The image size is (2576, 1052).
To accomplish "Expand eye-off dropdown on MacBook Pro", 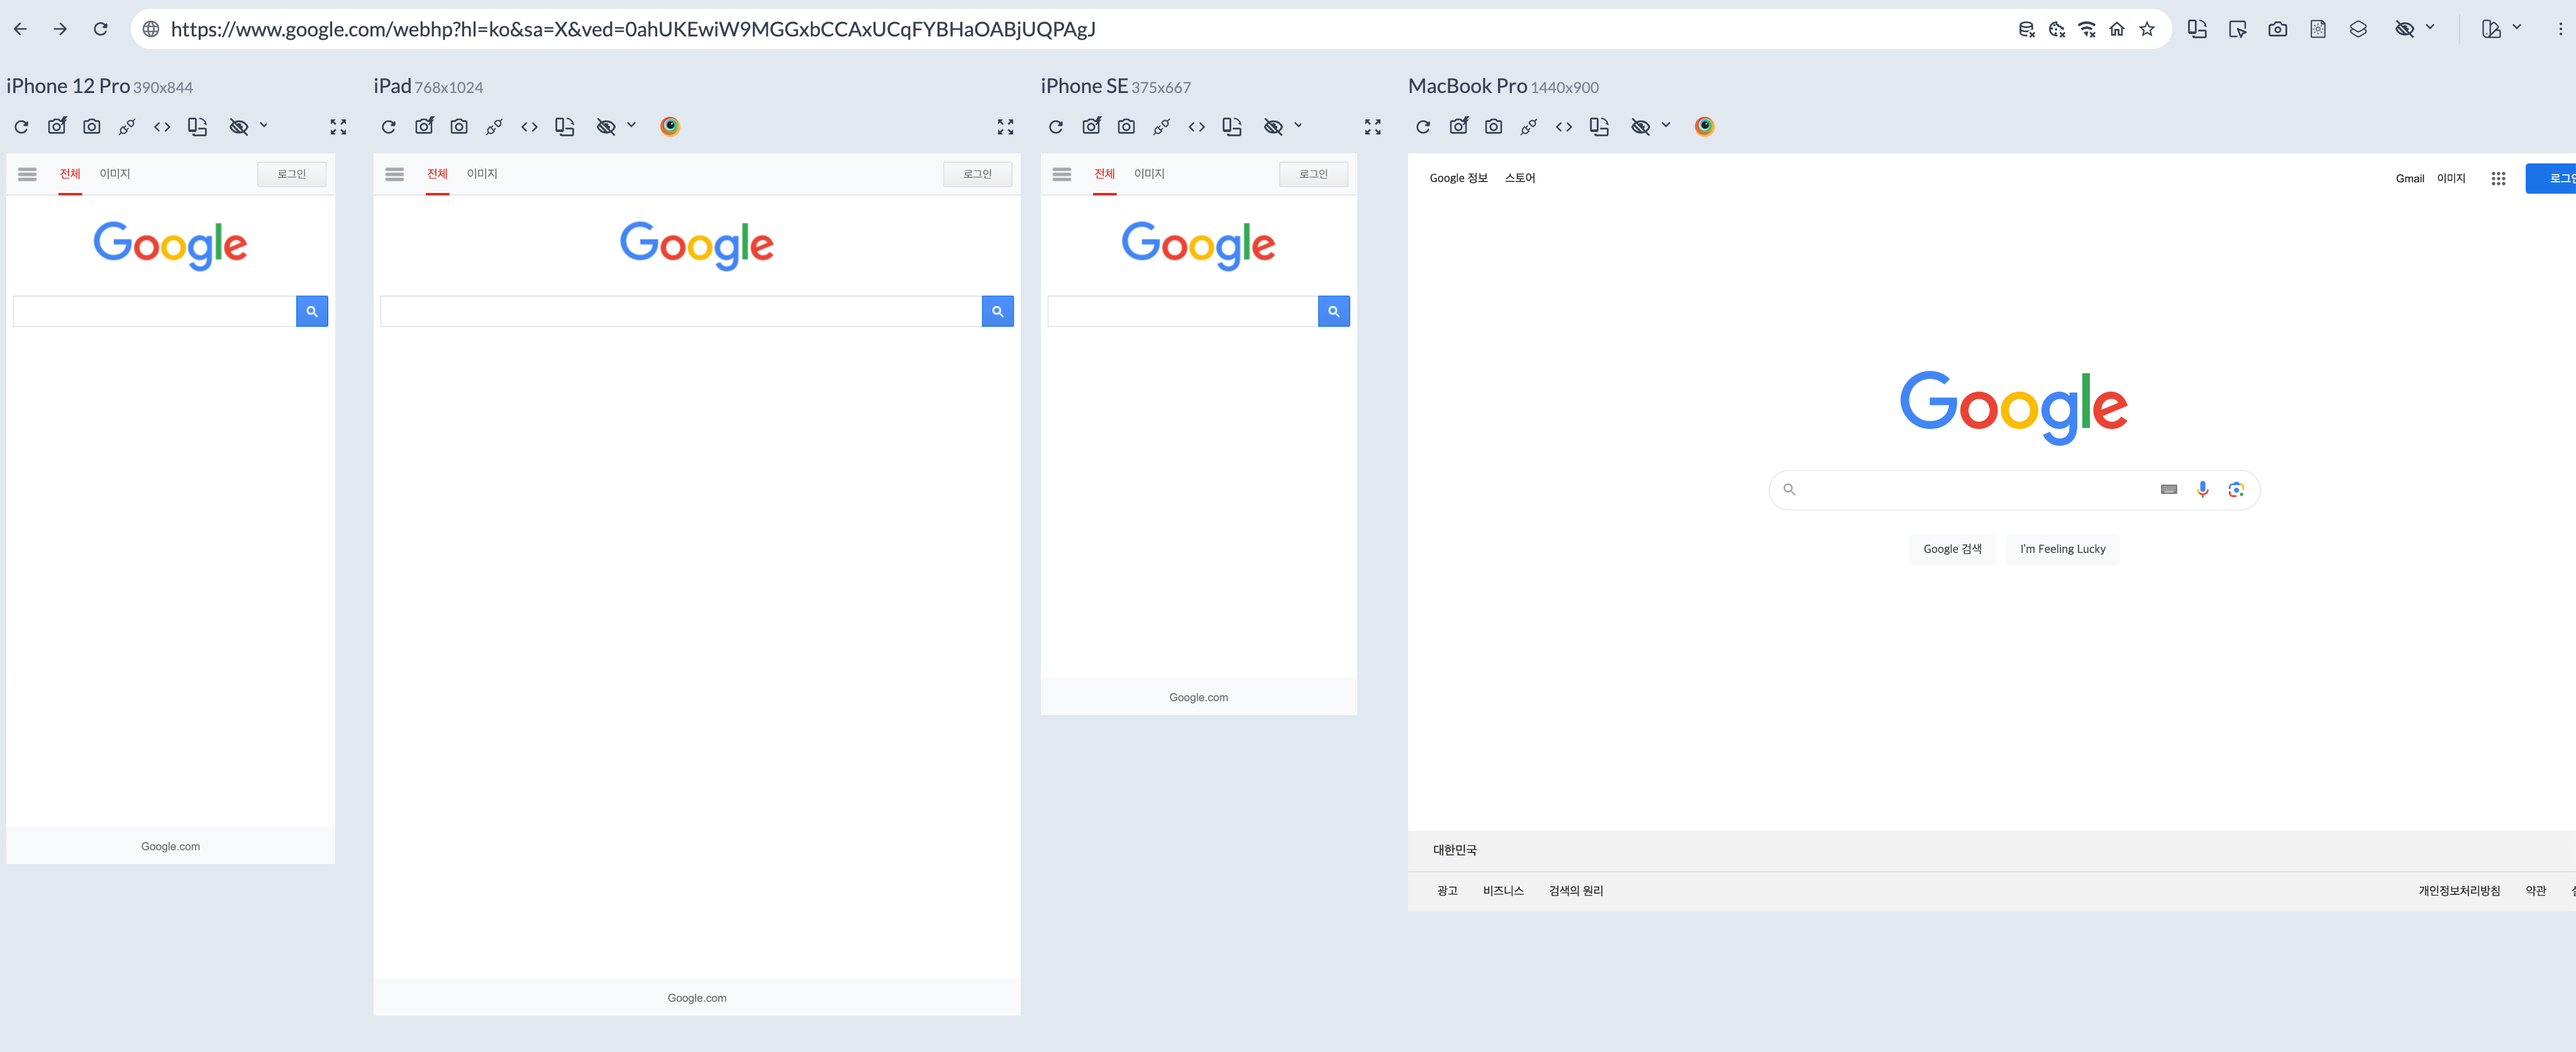I will tap(1666, 125).
